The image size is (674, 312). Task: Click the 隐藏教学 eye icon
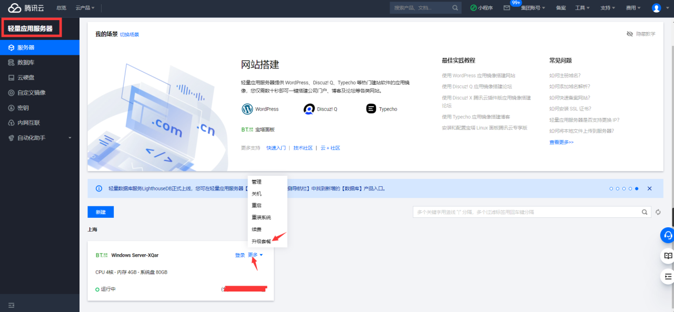click(630, 34)
